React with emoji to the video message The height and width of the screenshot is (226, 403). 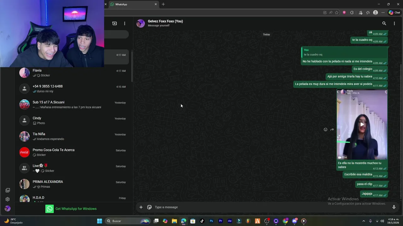pos(326,130)
